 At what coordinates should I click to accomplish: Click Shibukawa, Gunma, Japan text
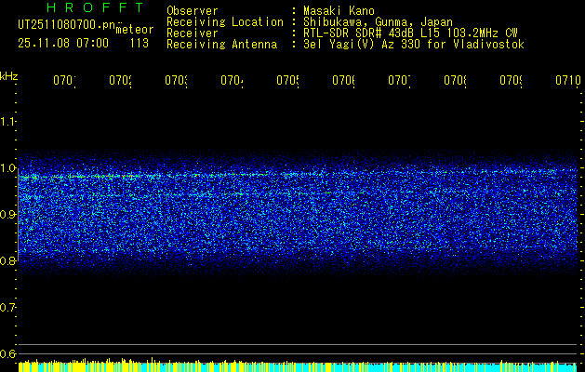click(x=378, y=22)
